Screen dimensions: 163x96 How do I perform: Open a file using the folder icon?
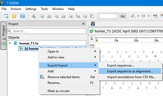pyautogui.click(x=14, y=16)
